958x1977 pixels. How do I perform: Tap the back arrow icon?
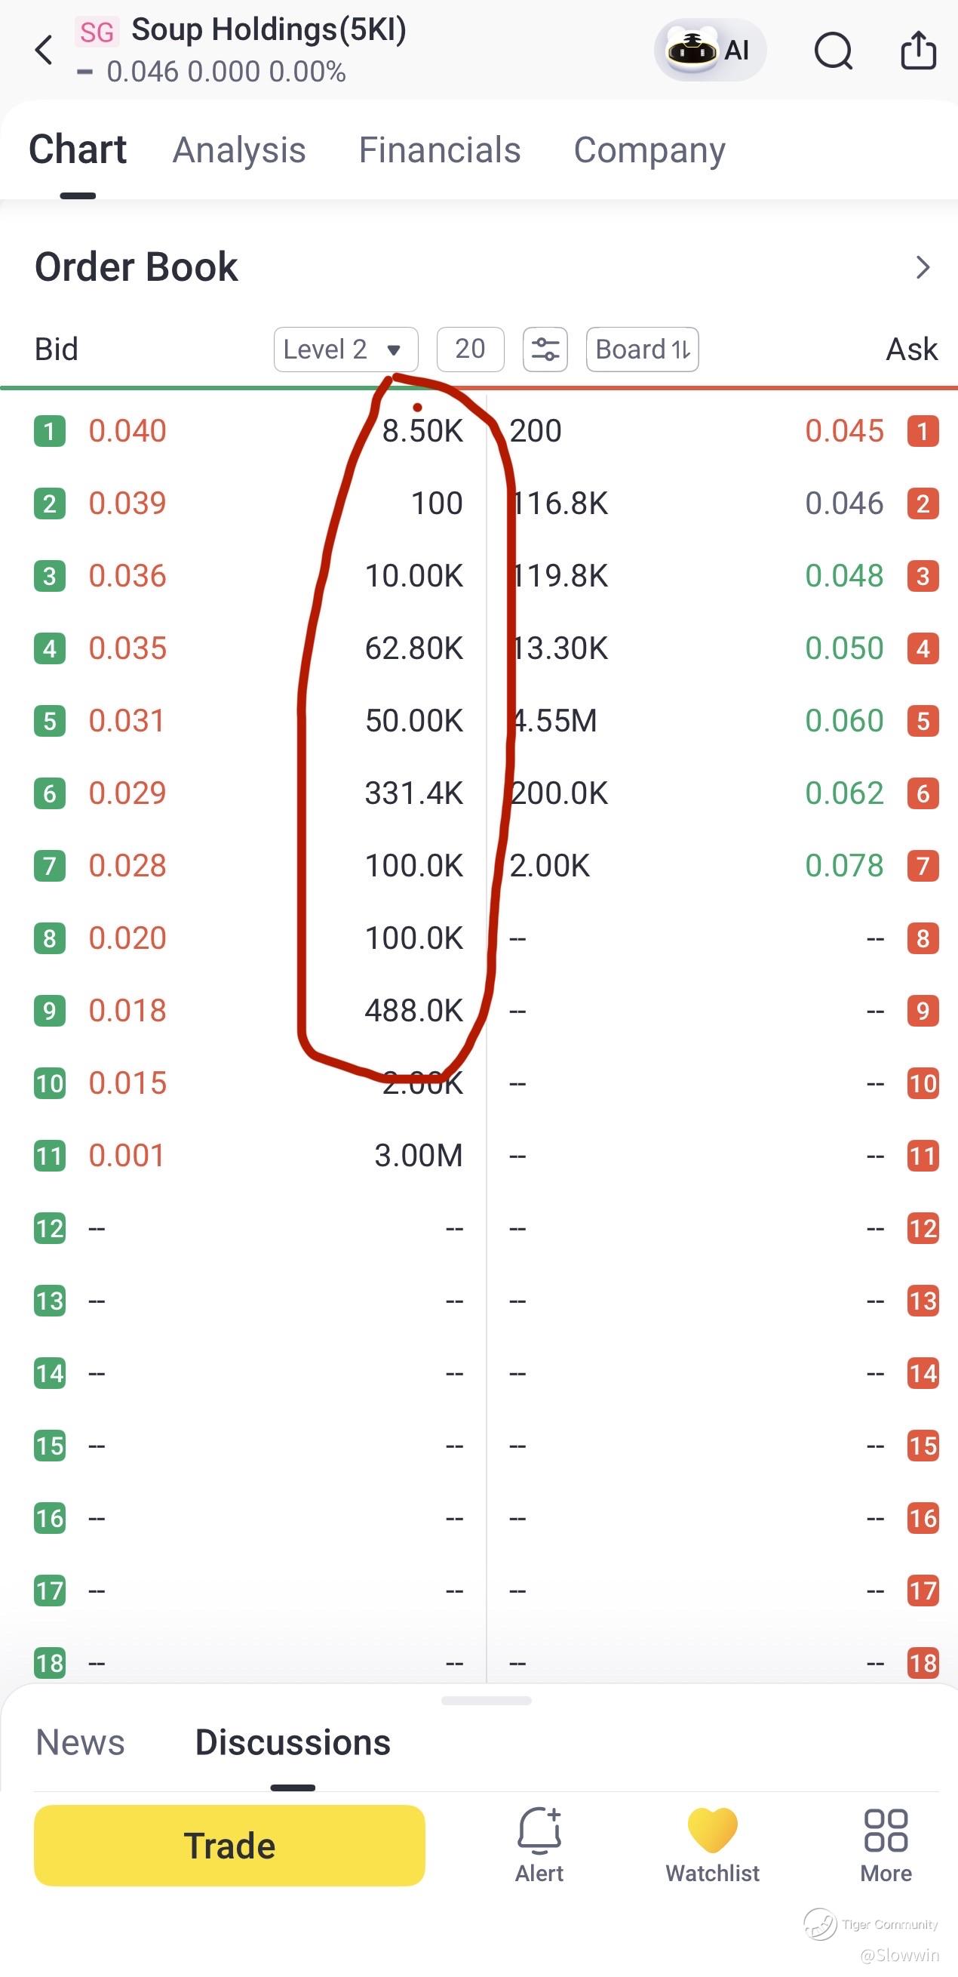pos(44,50)
